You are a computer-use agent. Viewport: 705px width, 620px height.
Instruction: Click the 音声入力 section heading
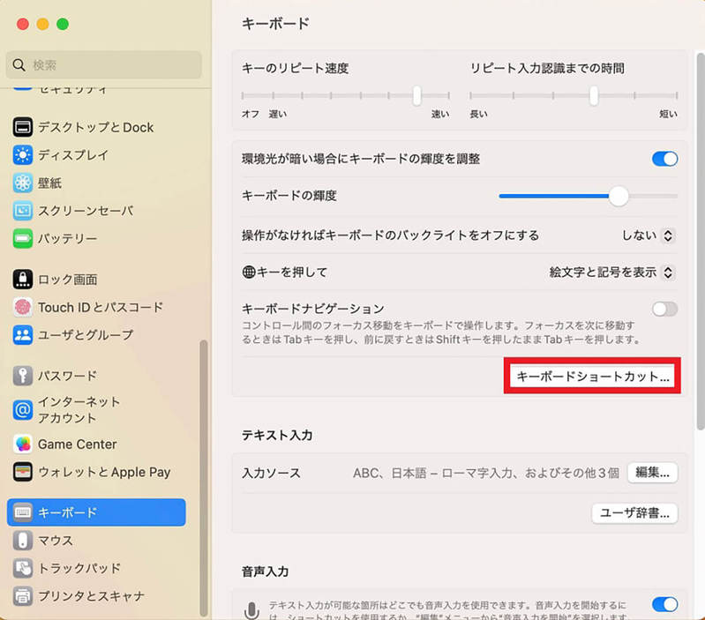[266, 571]
